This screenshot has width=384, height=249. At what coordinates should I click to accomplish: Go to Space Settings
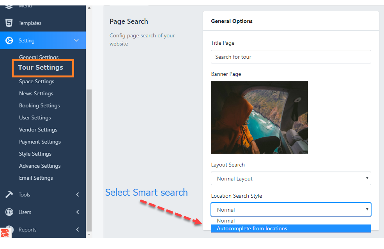[37, 81]
